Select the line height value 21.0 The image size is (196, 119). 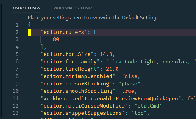click(112, 69)
